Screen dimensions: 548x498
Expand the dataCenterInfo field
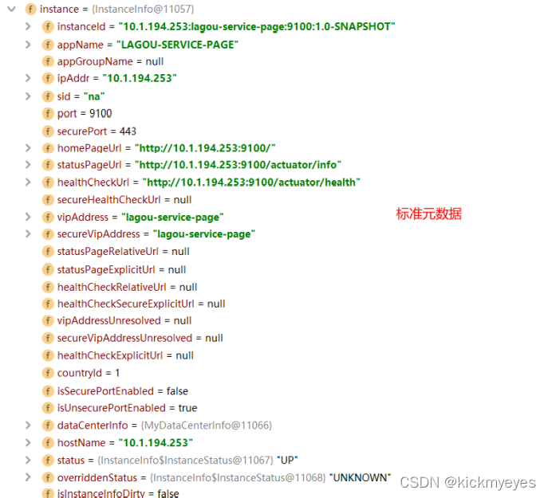click(28, 425)
